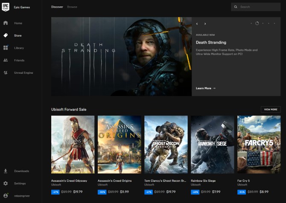Click Assassin's Creed Odyssey title text
Viewport: 286px width, 203px height.
69,181
